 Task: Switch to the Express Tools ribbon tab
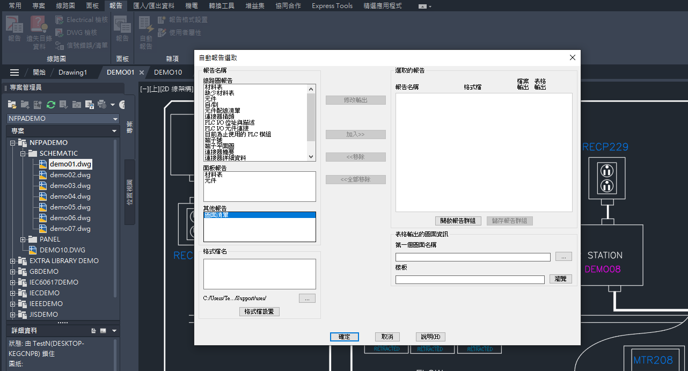[x=332, y=6]
